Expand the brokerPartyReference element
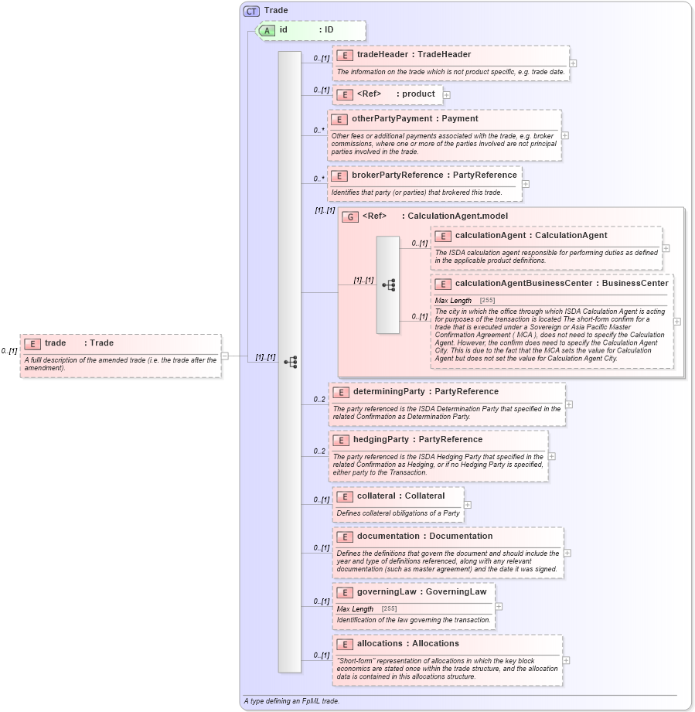Screen dimensions: 695x712 point(526,183)
